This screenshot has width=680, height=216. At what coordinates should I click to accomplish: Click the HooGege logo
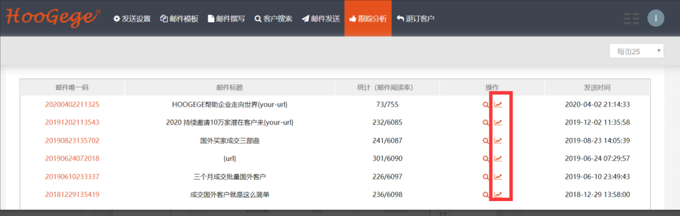pyautogui.click(x=53, y=17)
